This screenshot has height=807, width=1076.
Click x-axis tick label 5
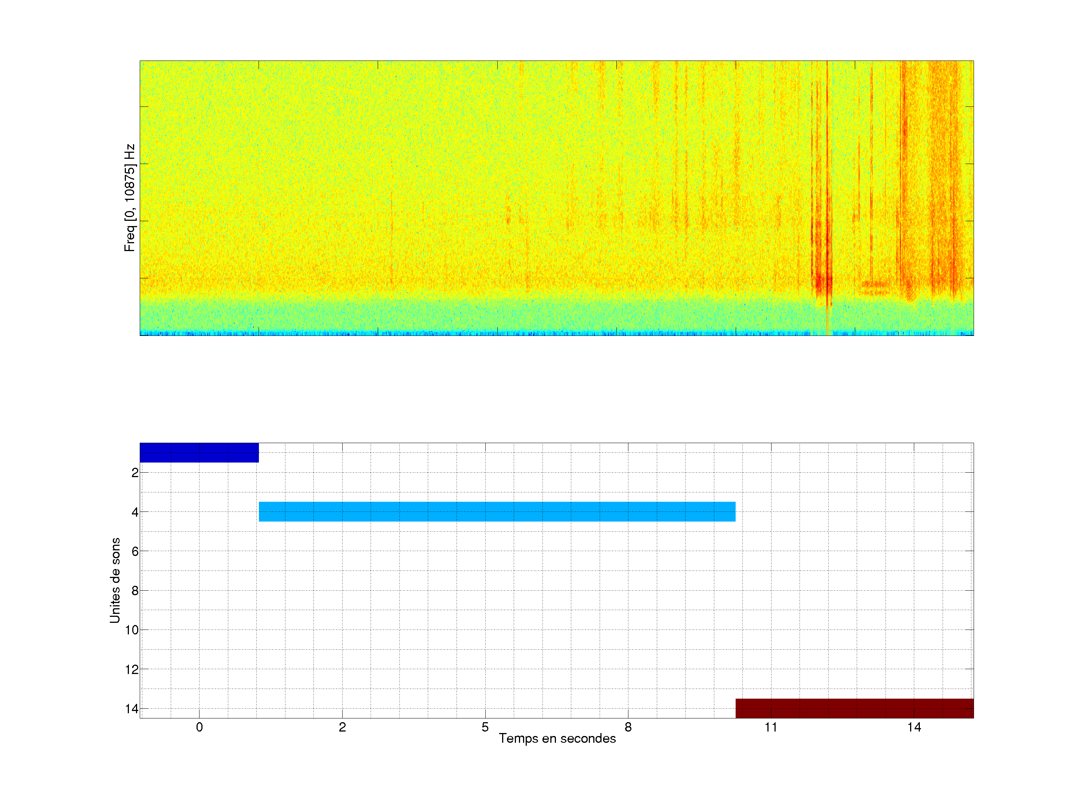click(x=485, y=727)
